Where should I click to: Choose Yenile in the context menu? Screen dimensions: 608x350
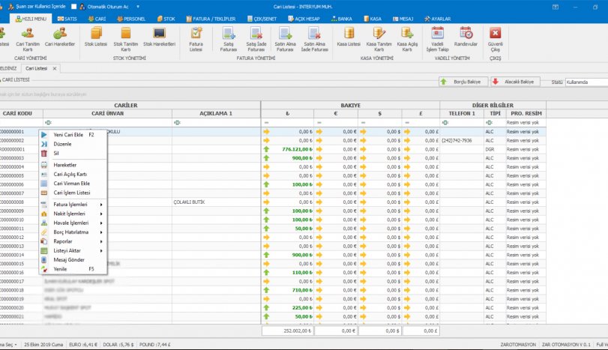click(x=73, y=269)
